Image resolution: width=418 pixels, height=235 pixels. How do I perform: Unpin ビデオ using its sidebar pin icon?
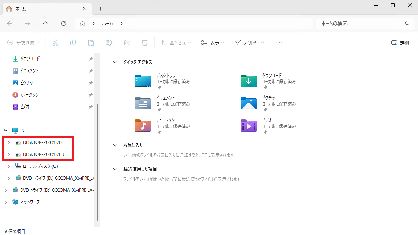91,107
